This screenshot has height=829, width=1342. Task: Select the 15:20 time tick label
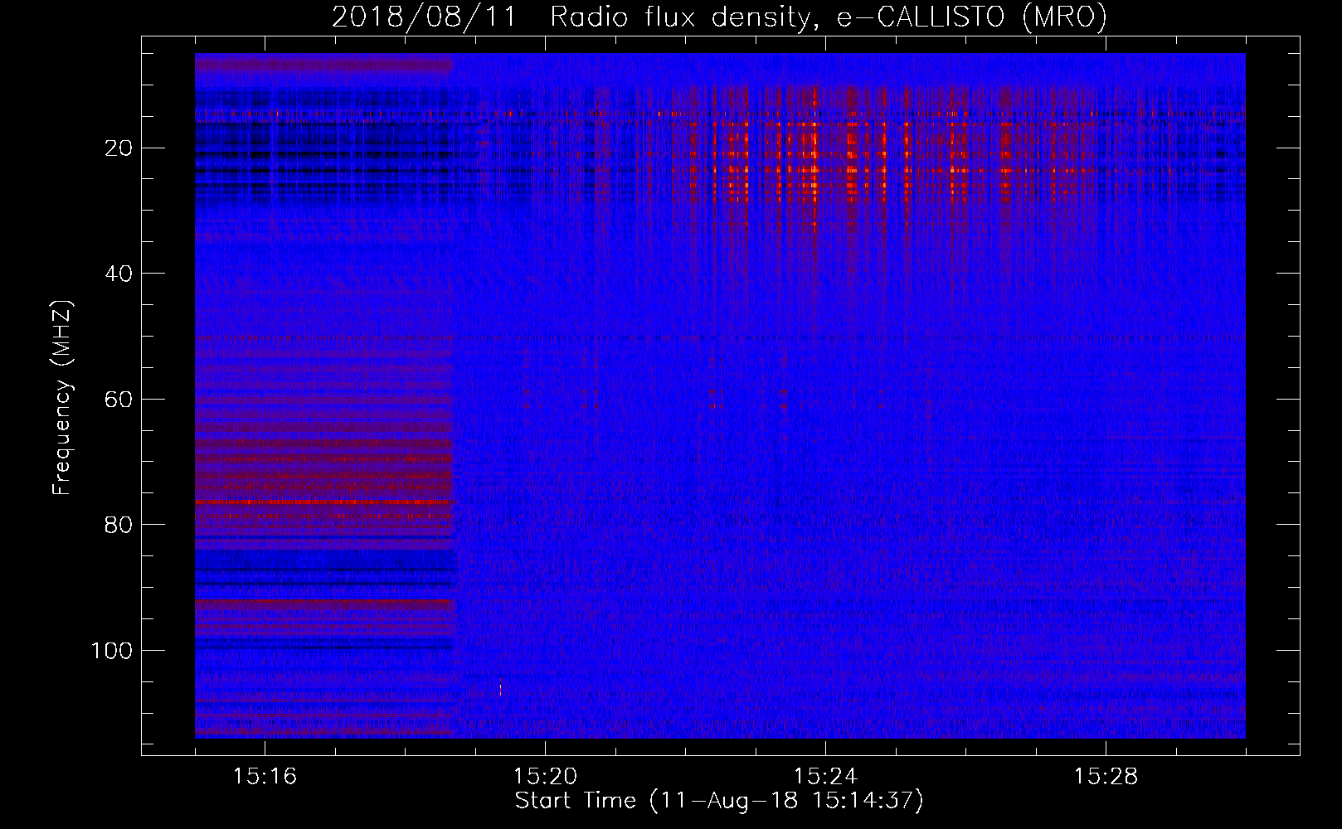click(x=545, y=777)
